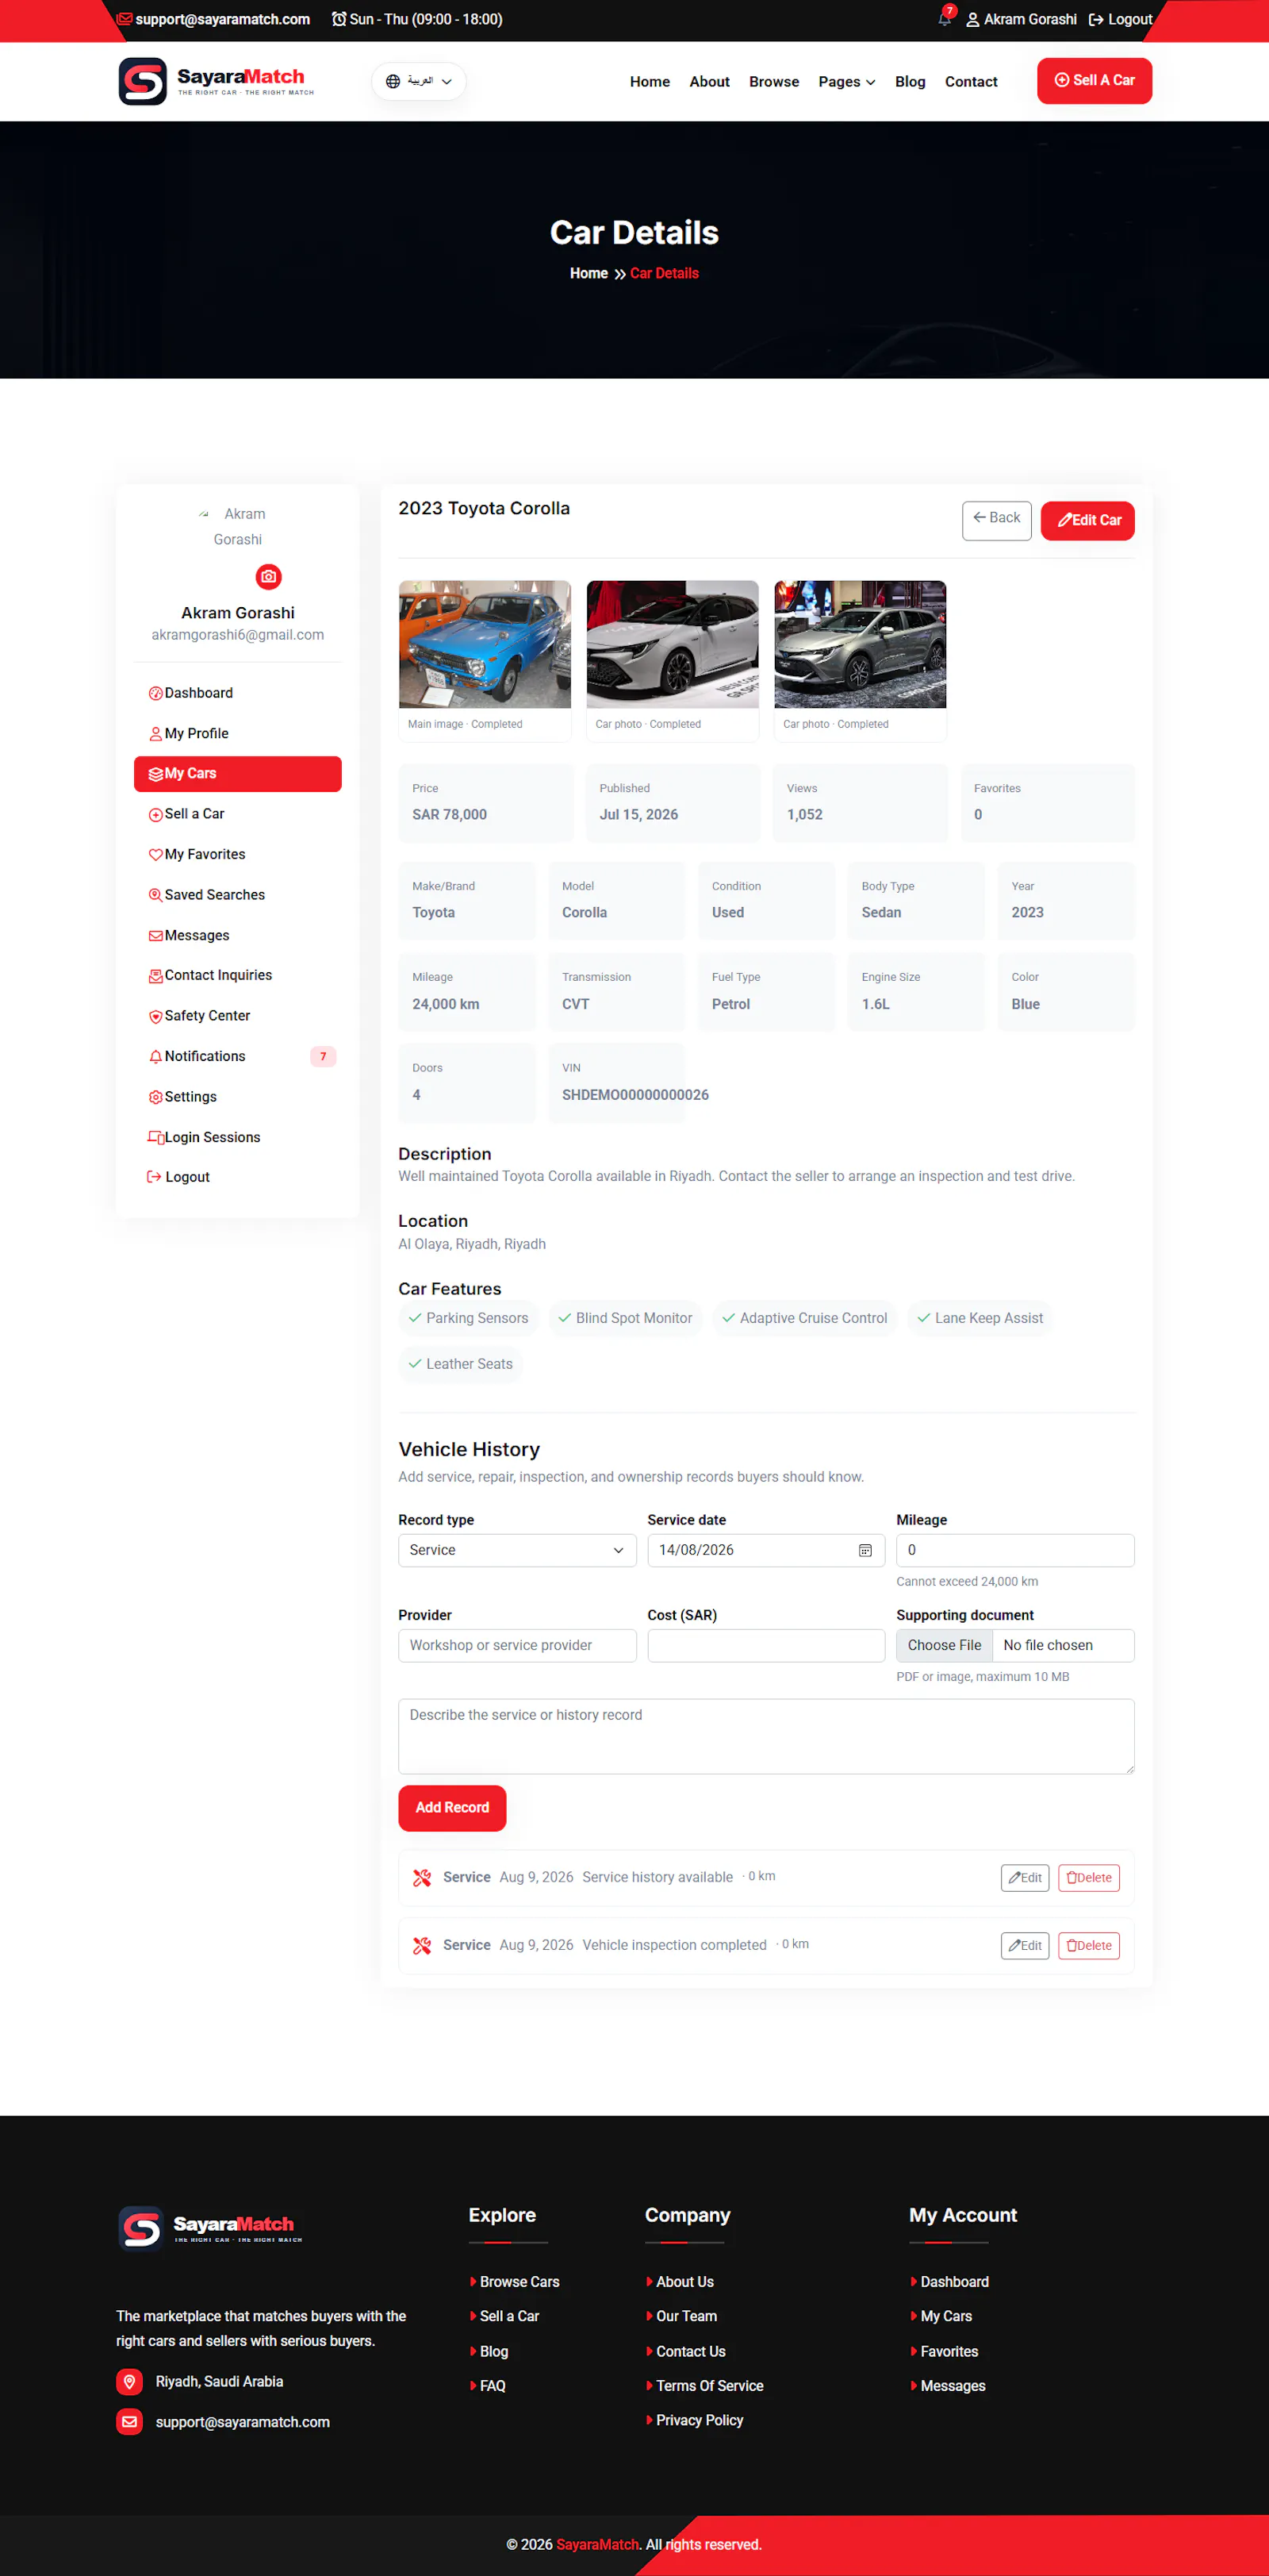Click the globe language icon in header
Image resolution: width=1269 pixels, height=2576 pixels.
(393, 82)
